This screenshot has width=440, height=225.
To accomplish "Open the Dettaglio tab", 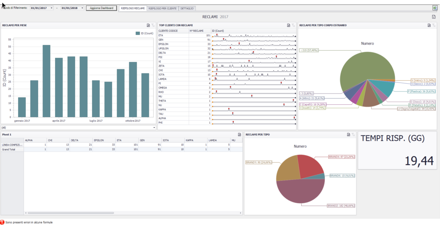I will point(187,9).
